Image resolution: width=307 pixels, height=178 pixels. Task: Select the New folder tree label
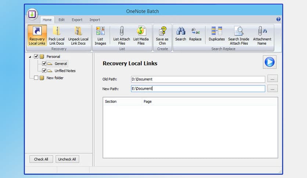(x=55, y=78)
